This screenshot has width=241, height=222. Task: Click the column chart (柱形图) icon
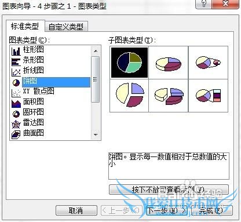(x=16, y=51)
